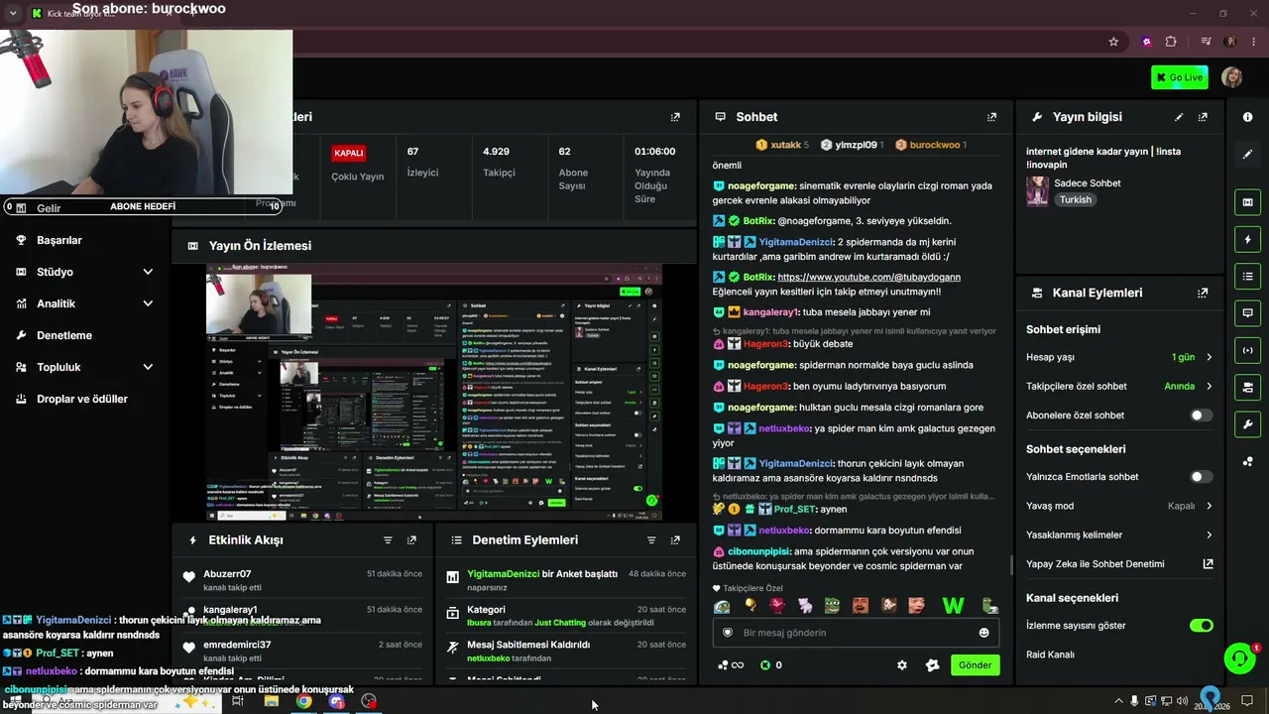Image resolution: width=1269 pixels, height=714 pixels.
Task: Click the pencil icon in the right rail
Action: click(x=1247, y=154)
